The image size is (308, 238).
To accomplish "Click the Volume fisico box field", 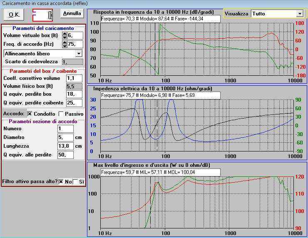I will click(x=74, y=87).
